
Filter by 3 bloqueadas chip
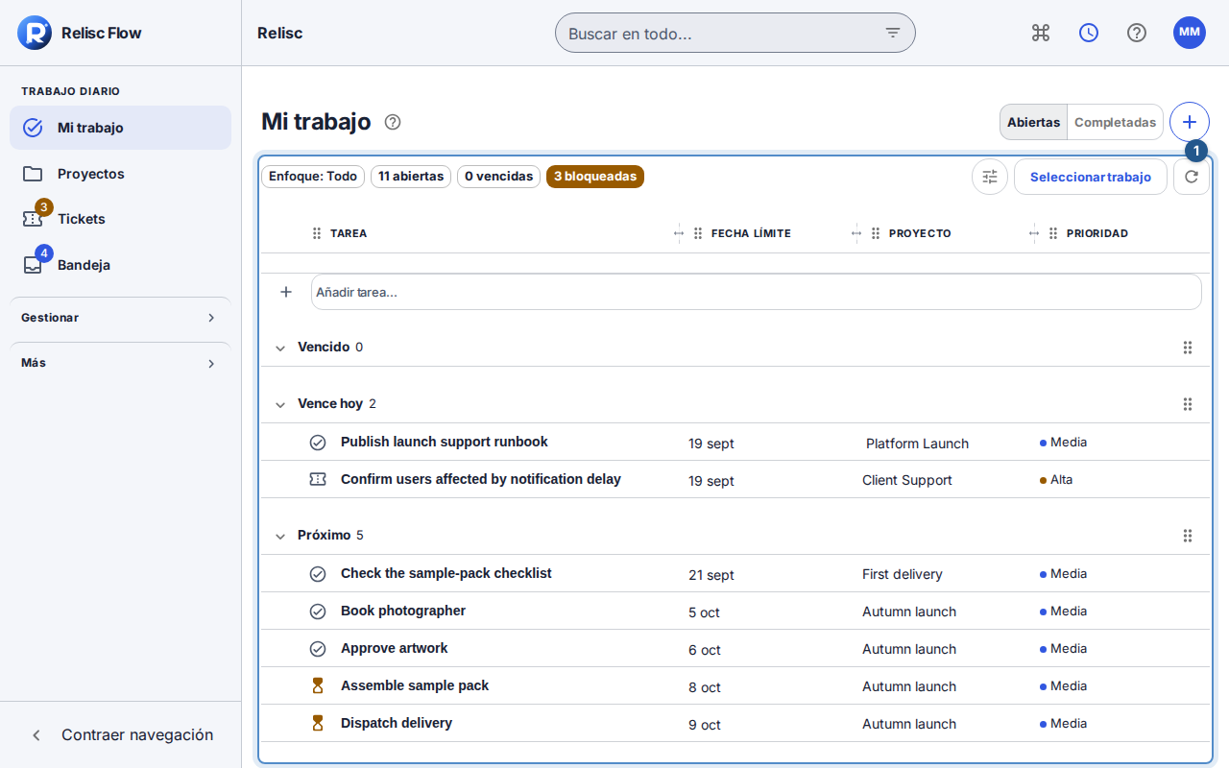595,177
